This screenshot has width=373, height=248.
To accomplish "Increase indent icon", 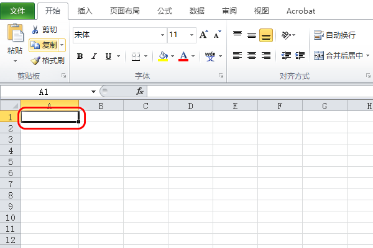I will [300, 56].
